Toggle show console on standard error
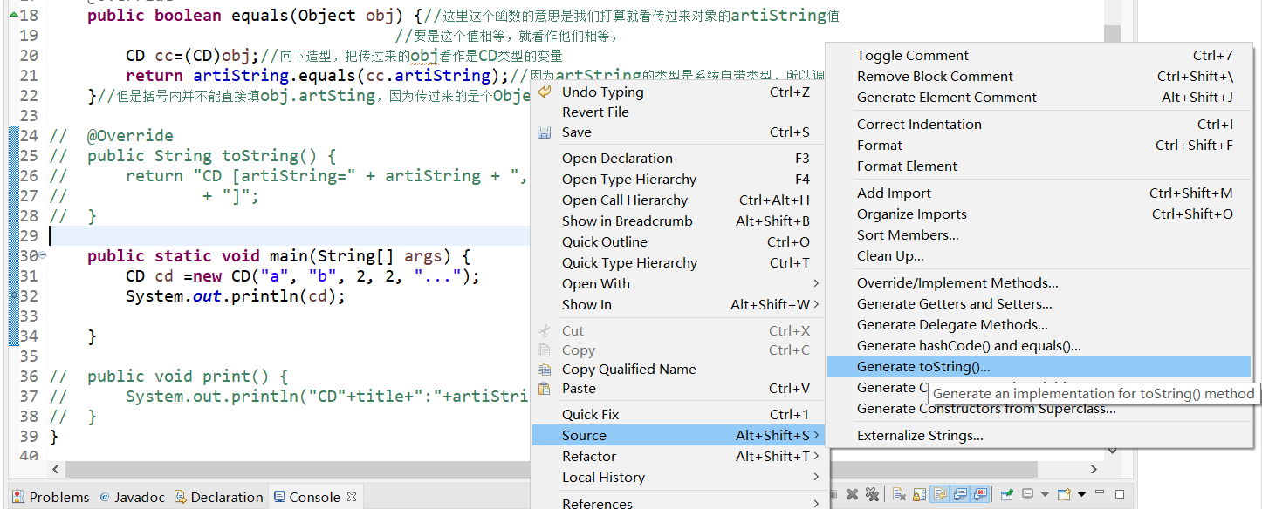This screenshot has width=1262, height=509. 979,495
